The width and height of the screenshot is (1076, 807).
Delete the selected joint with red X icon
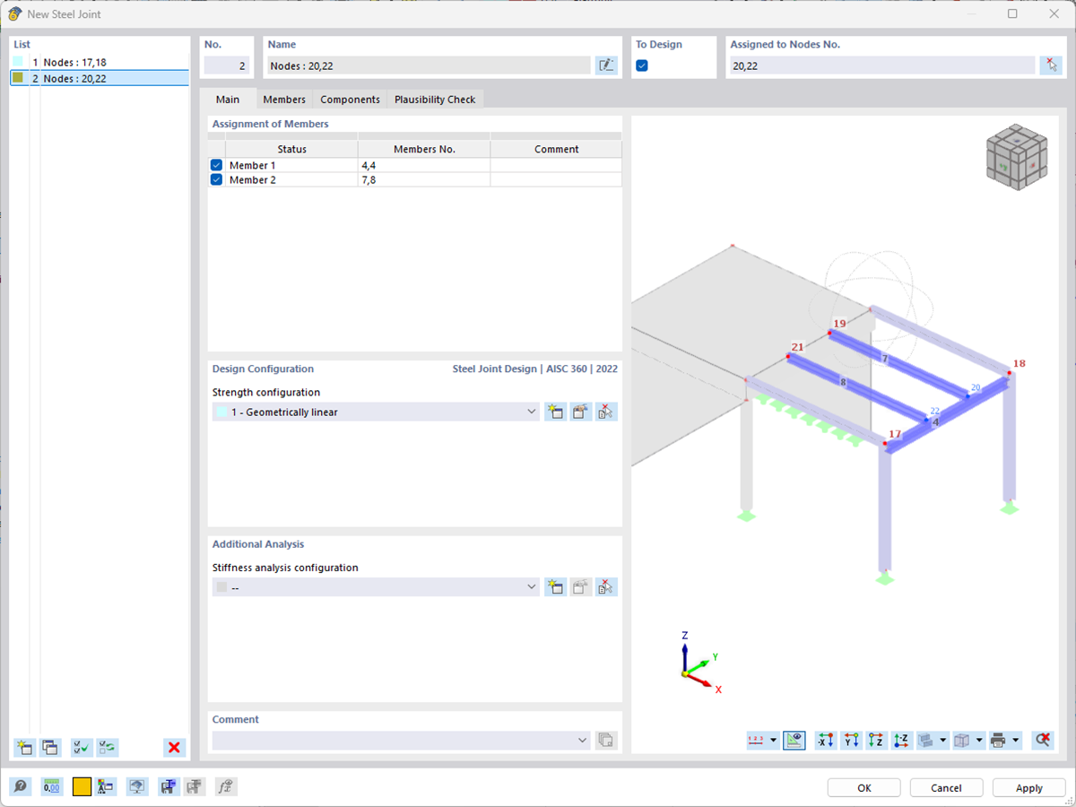174,747
